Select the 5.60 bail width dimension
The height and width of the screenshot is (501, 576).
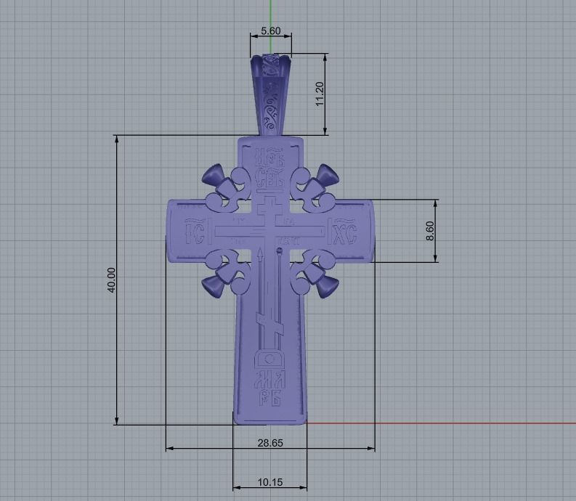click(271, 30)
